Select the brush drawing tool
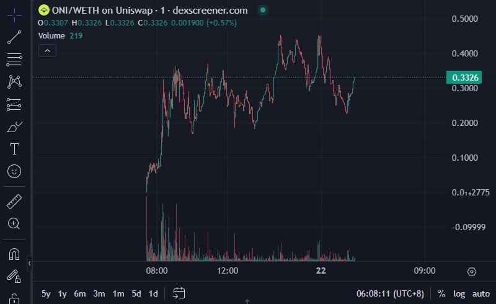 tap(14, 127)
